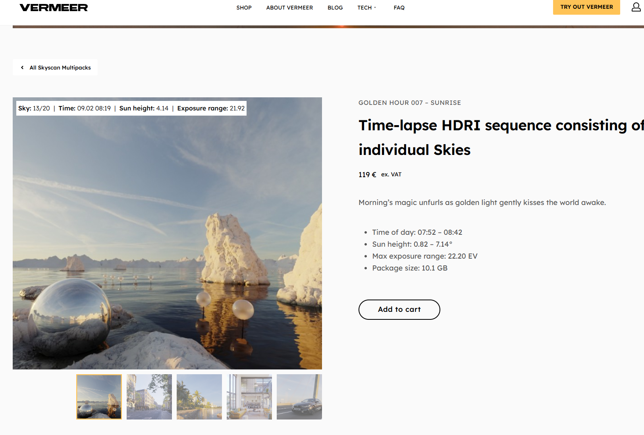Select the city street thumbnail
644x435 pixels.
click(149, 397)
